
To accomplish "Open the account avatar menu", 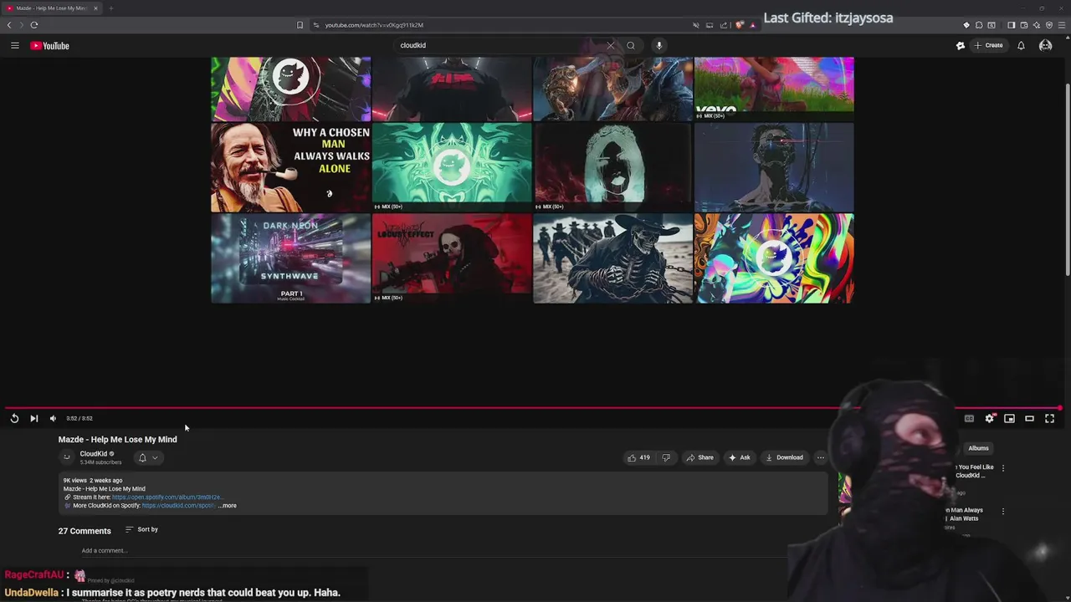I will (1045, 45).
